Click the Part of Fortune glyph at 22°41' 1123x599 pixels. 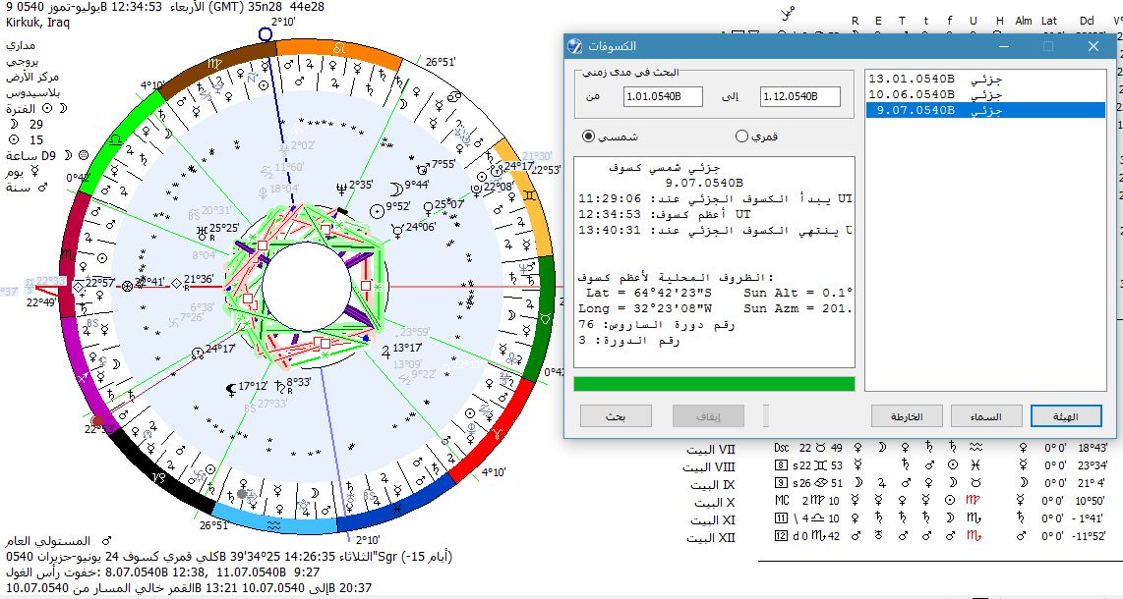click(128, 286)
